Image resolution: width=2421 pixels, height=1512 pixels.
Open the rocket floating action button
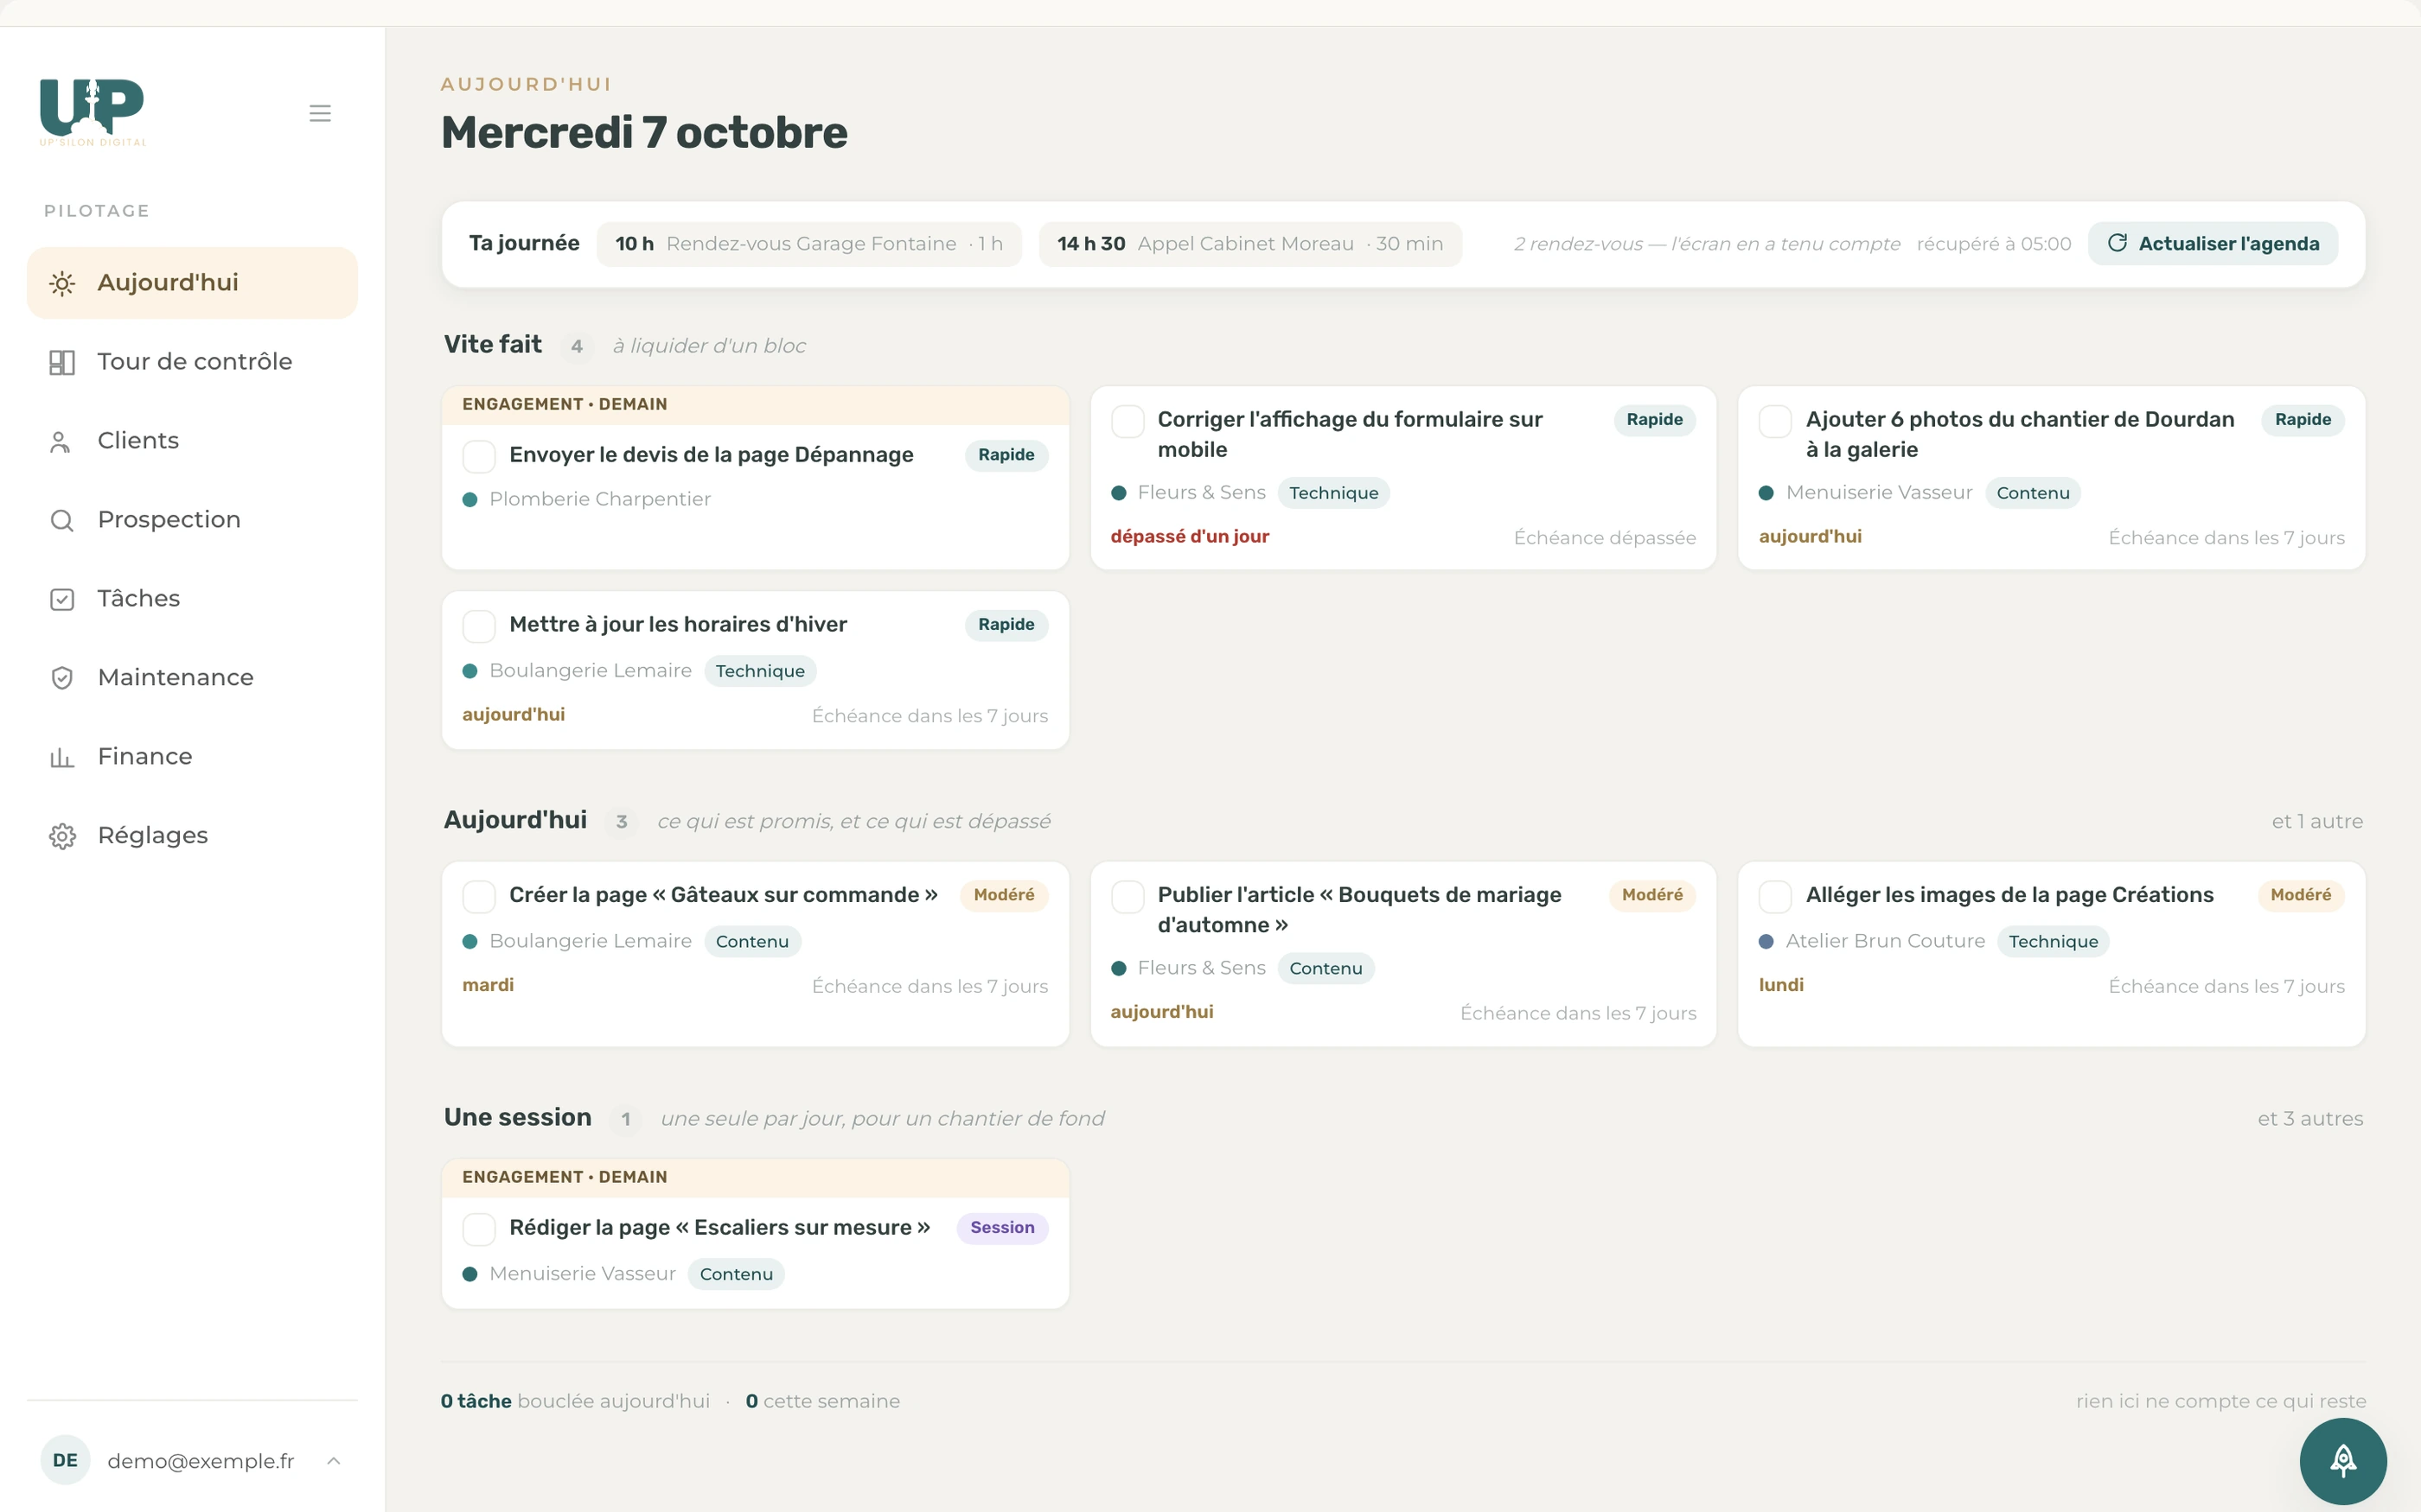point(2343,1460)
